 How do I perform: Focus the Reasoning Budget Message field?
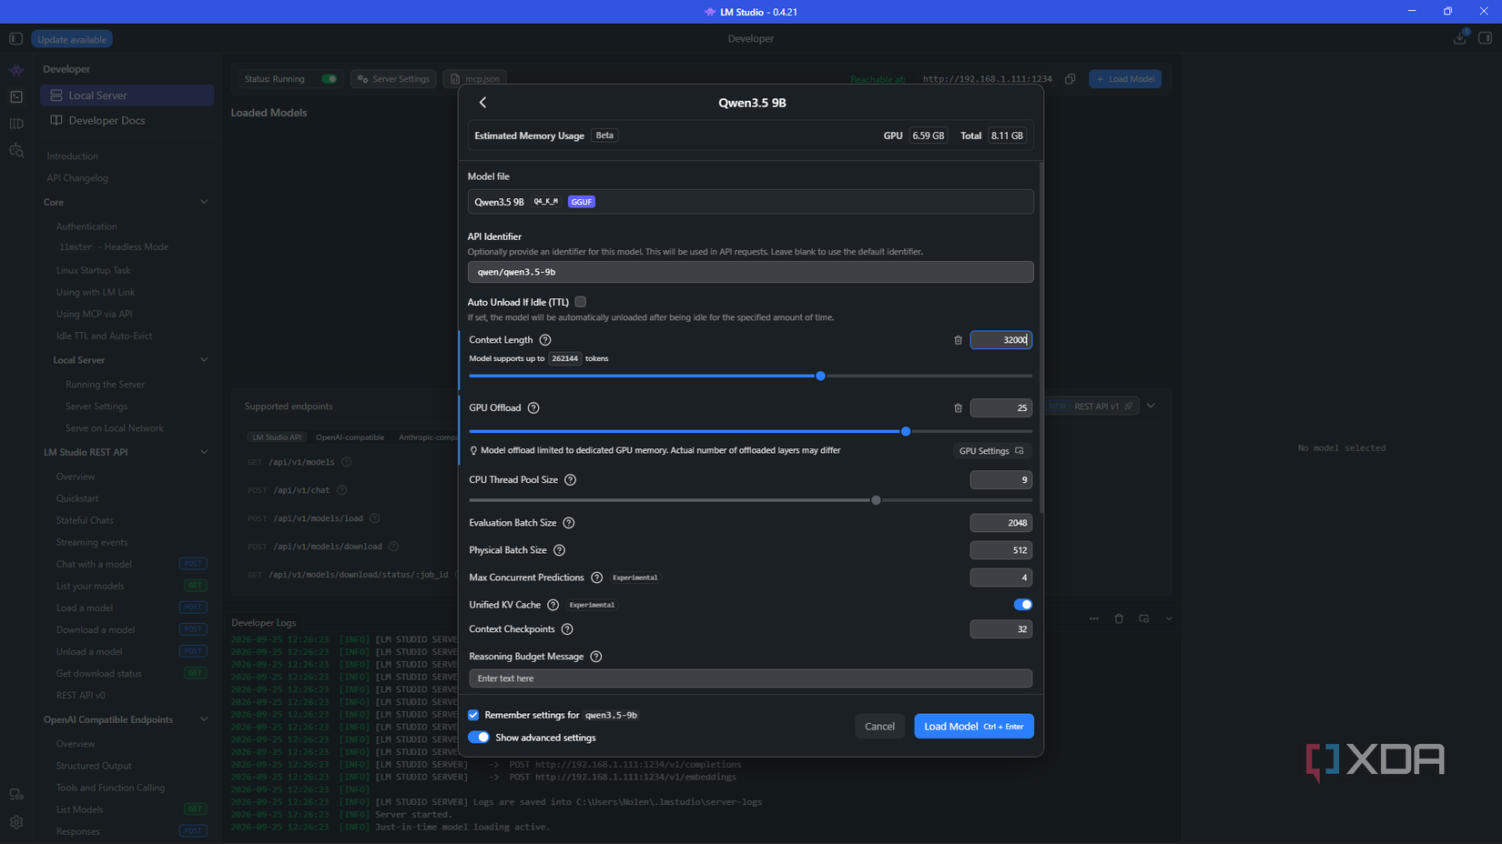[x=750, y=678]
